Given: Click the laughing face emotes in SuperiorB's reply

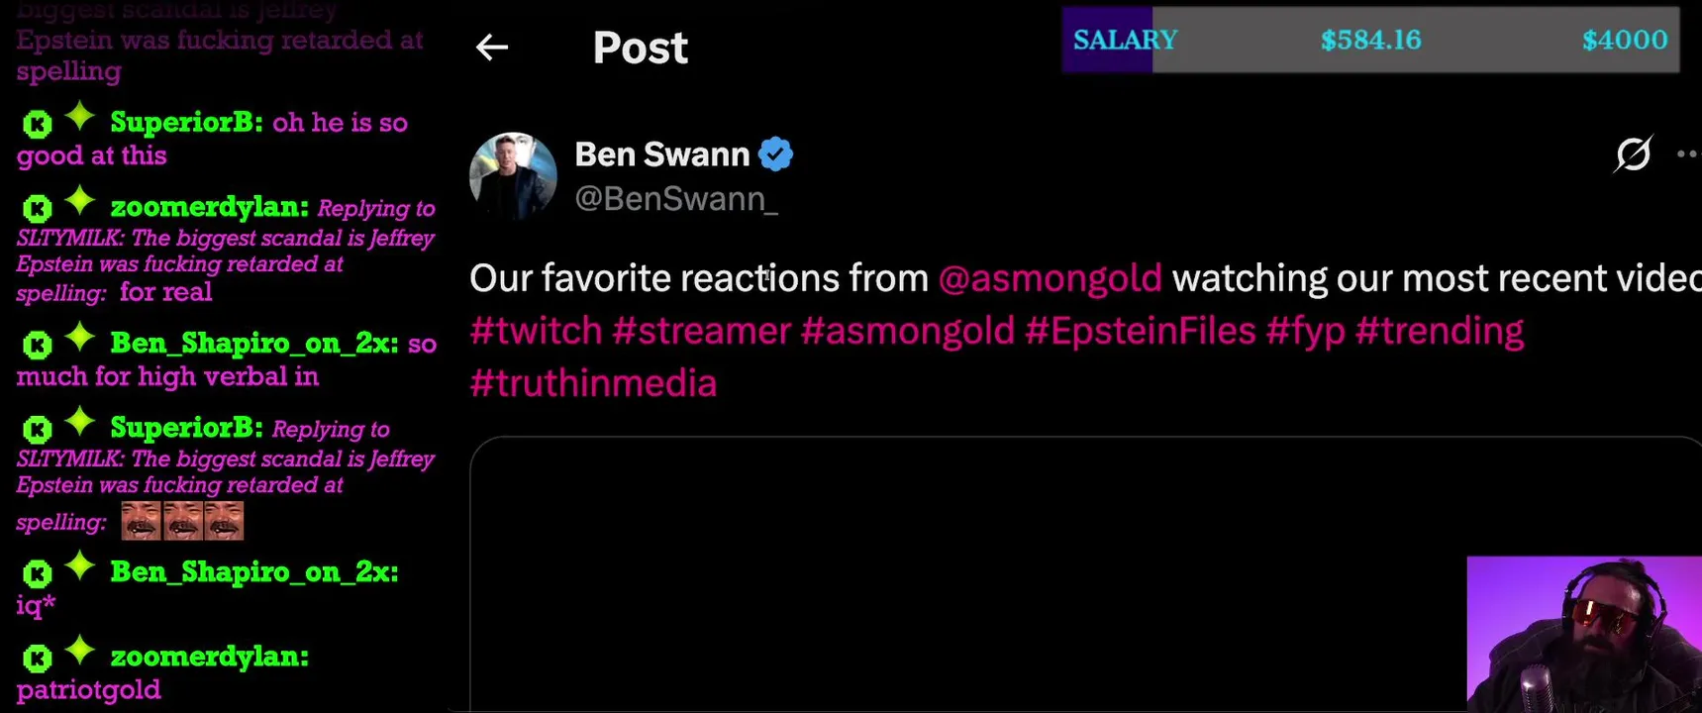Looking at the screenshot, I should [x=182, y=521].
